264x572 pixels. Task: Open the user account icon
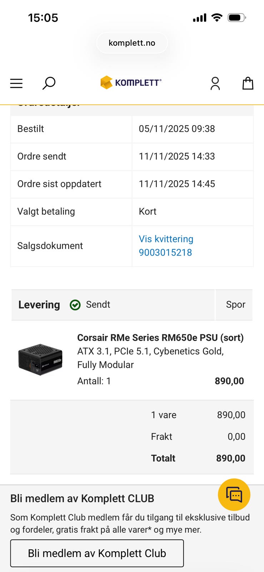point(215,83)
